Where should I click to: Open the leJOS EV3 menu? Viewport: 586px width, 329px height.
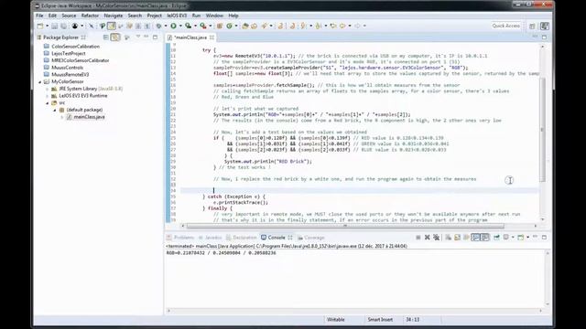[177, 16]
